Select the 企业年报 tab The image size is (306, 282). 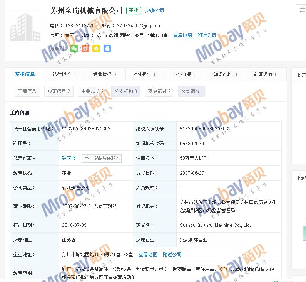coord(185,74)
